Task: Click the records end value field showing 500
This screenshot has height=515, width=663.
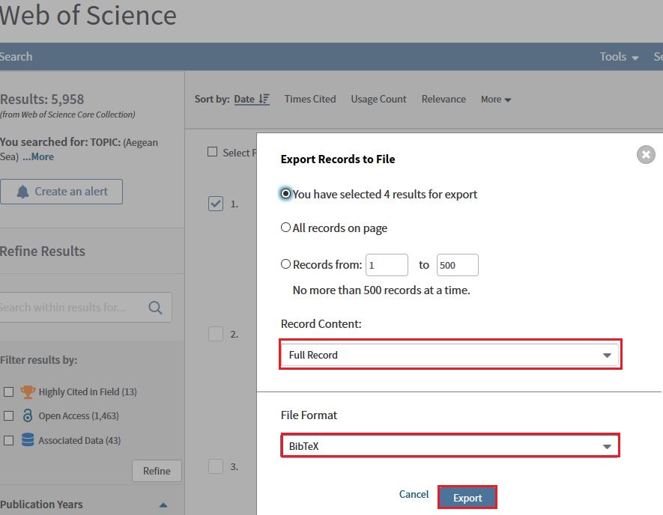Action: pos(457,265)
